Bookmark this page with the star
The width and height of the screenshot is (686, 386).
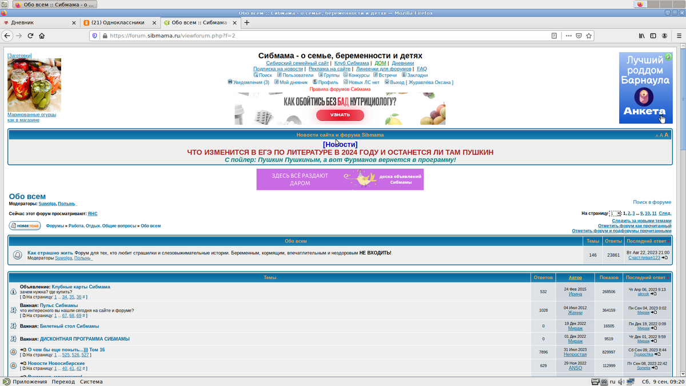tap(589, 35)
